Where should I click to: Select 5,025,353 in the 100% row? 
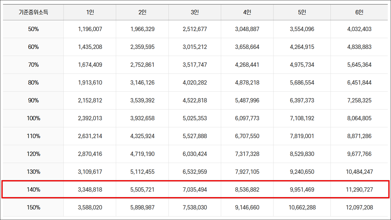pyautogui.click(x=195, y=118)
